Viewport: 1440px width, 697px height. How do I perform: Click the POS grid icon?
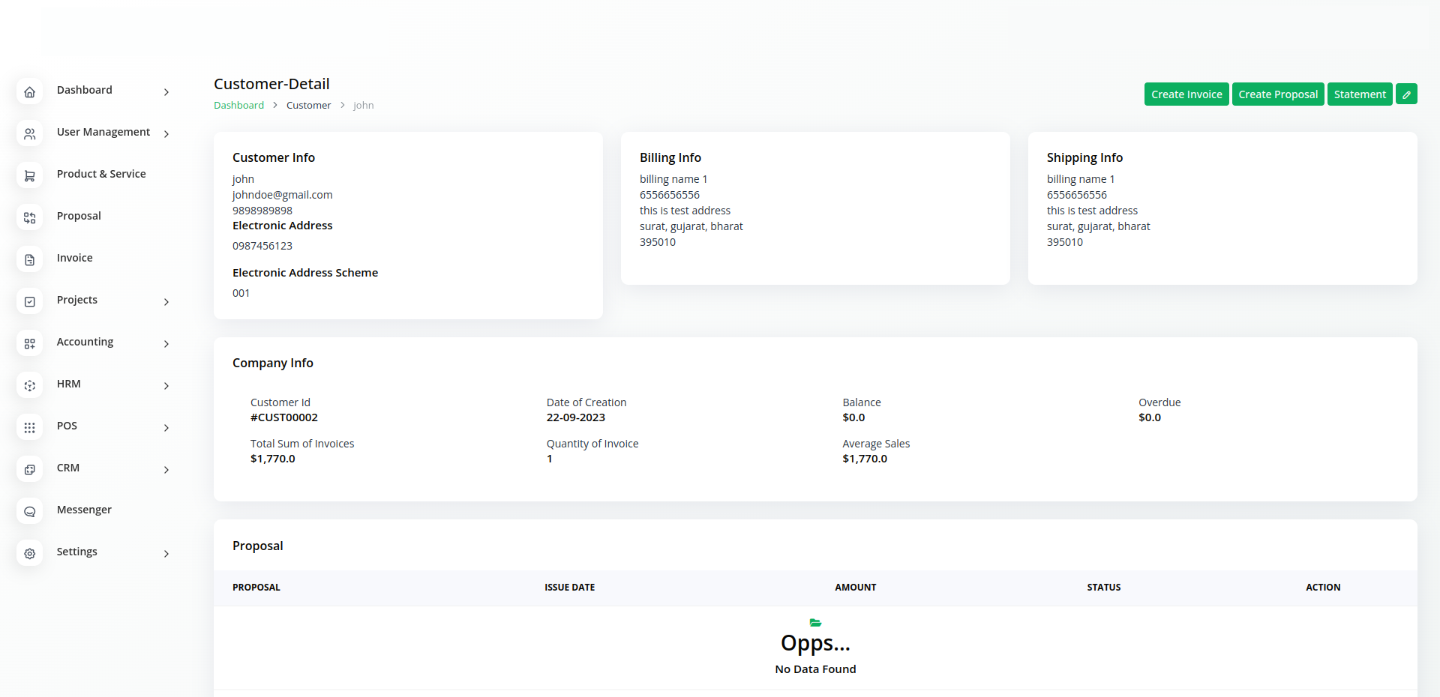(x=29, y=428)
